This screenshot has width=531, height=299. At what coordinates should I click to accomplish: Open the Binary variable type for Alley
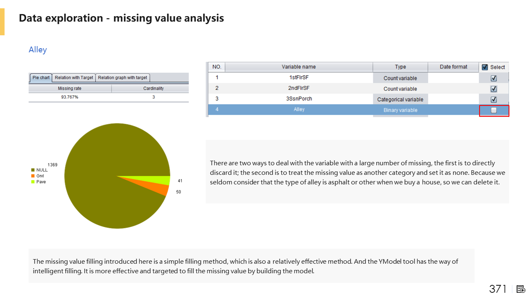coord(400,110)
